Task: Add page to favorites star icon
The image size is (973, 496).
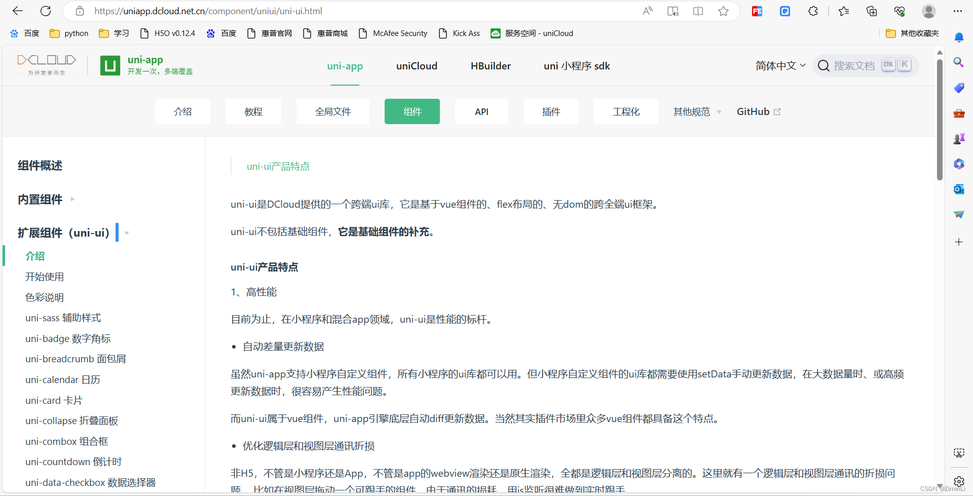Action: tap(723, 11)
